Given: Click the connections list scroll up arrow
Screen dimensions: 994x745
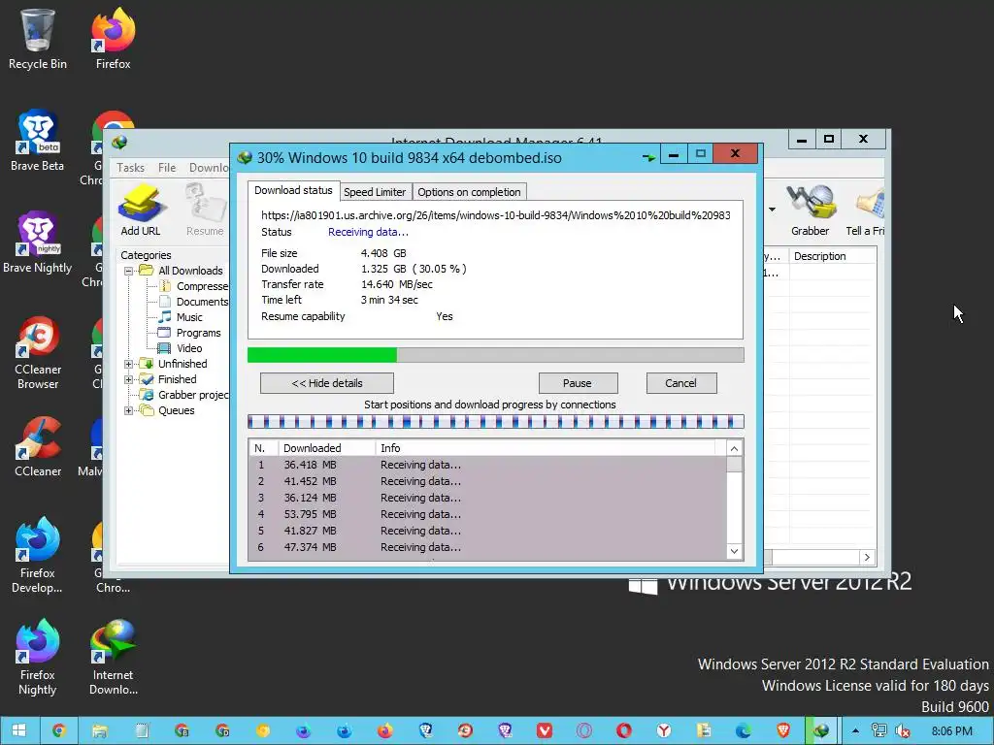Looking at the screenshot, I should pyautogui.click(x=734, y=448).
